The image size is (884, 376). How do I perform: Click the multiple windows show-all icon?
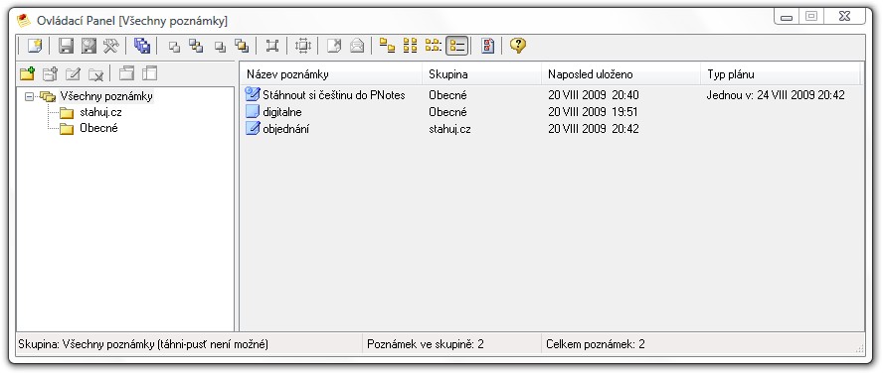pyautogui.click(x=196, y=46)
